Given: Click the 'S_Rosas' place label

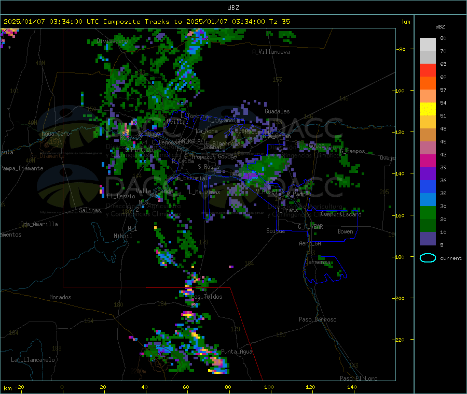Looking at the screenshot, I should click(209, 167).
